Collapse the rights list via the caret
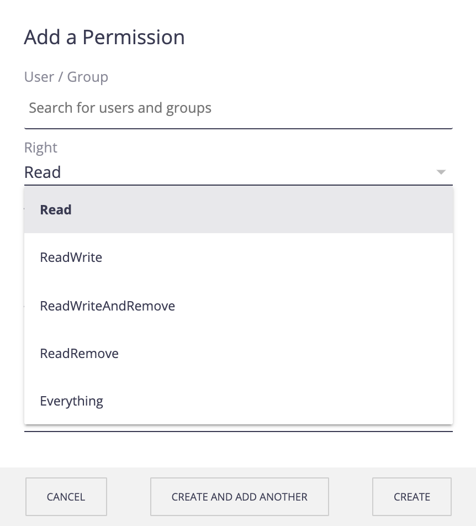476x526 pixels. pyautogui.click(x=441, y=172)
